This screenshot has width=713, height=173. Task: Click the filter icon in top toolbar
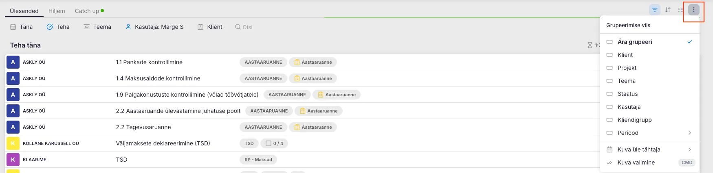coord(654,10)
